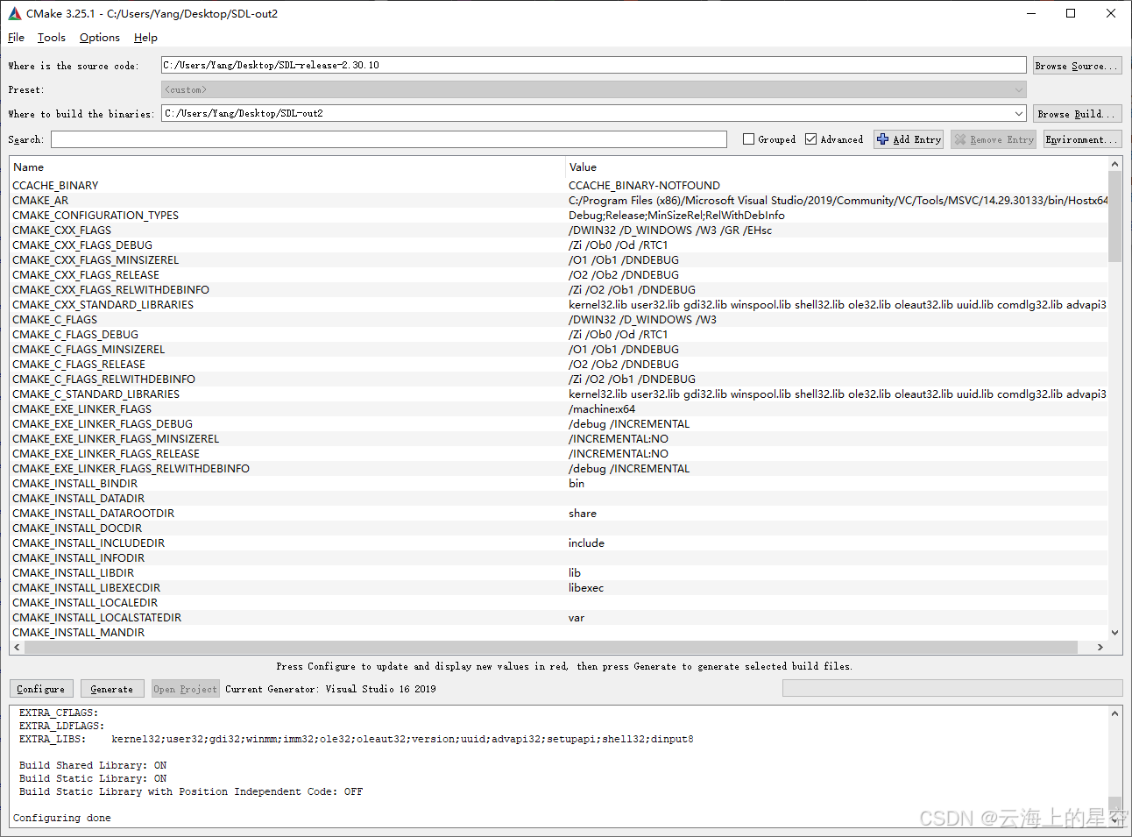Viewport: 1132px width, 837px height.
Task: Open the Options menu
Action: click(100, 38)
